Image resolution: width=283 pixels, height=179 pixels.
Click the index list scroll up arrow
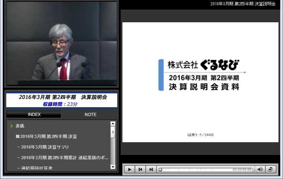[113, 123]
